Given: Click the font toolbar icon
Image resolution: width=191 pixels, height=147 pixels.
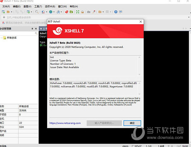Looking at the screenshot, I should pyautogui.click(x=58, y=12).
